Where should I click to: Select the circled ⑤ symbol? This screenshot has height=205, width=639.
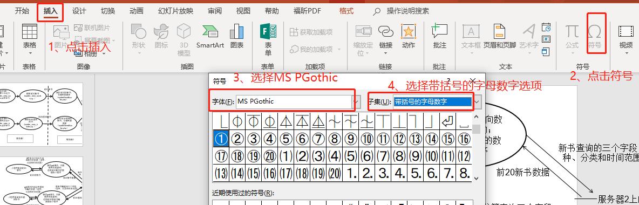click(285, 139)
